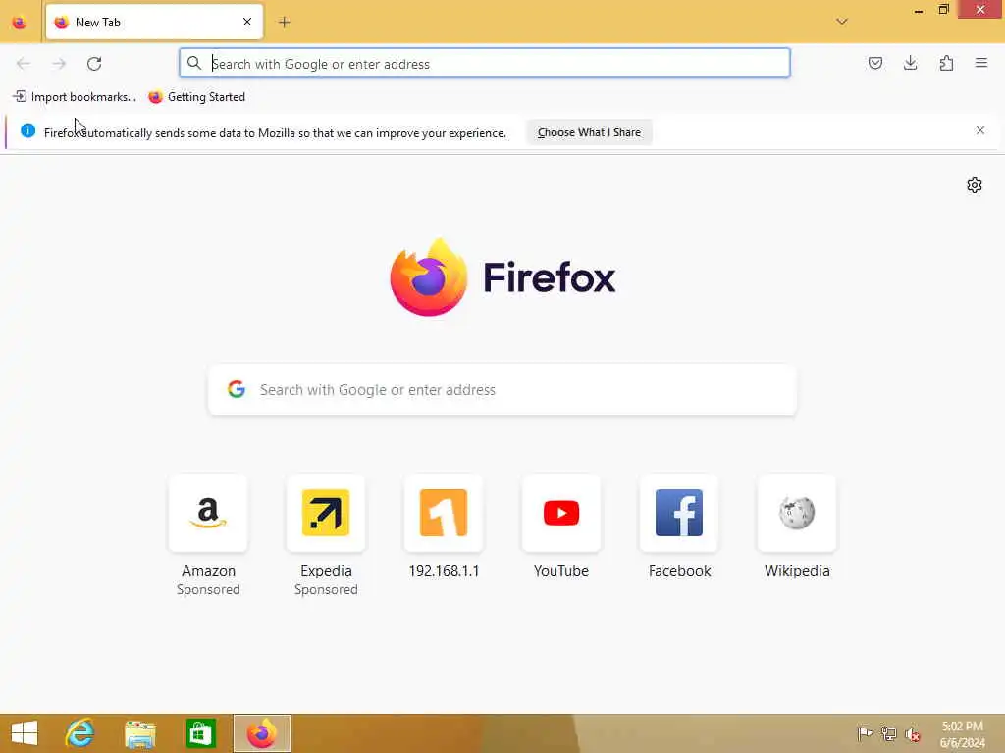Focus the top address bar field

(485, 64)
